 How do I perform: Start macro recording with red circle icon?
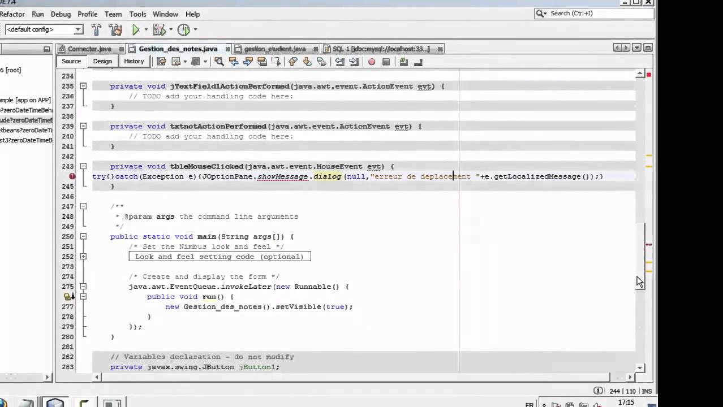click(x=372, y=62)
